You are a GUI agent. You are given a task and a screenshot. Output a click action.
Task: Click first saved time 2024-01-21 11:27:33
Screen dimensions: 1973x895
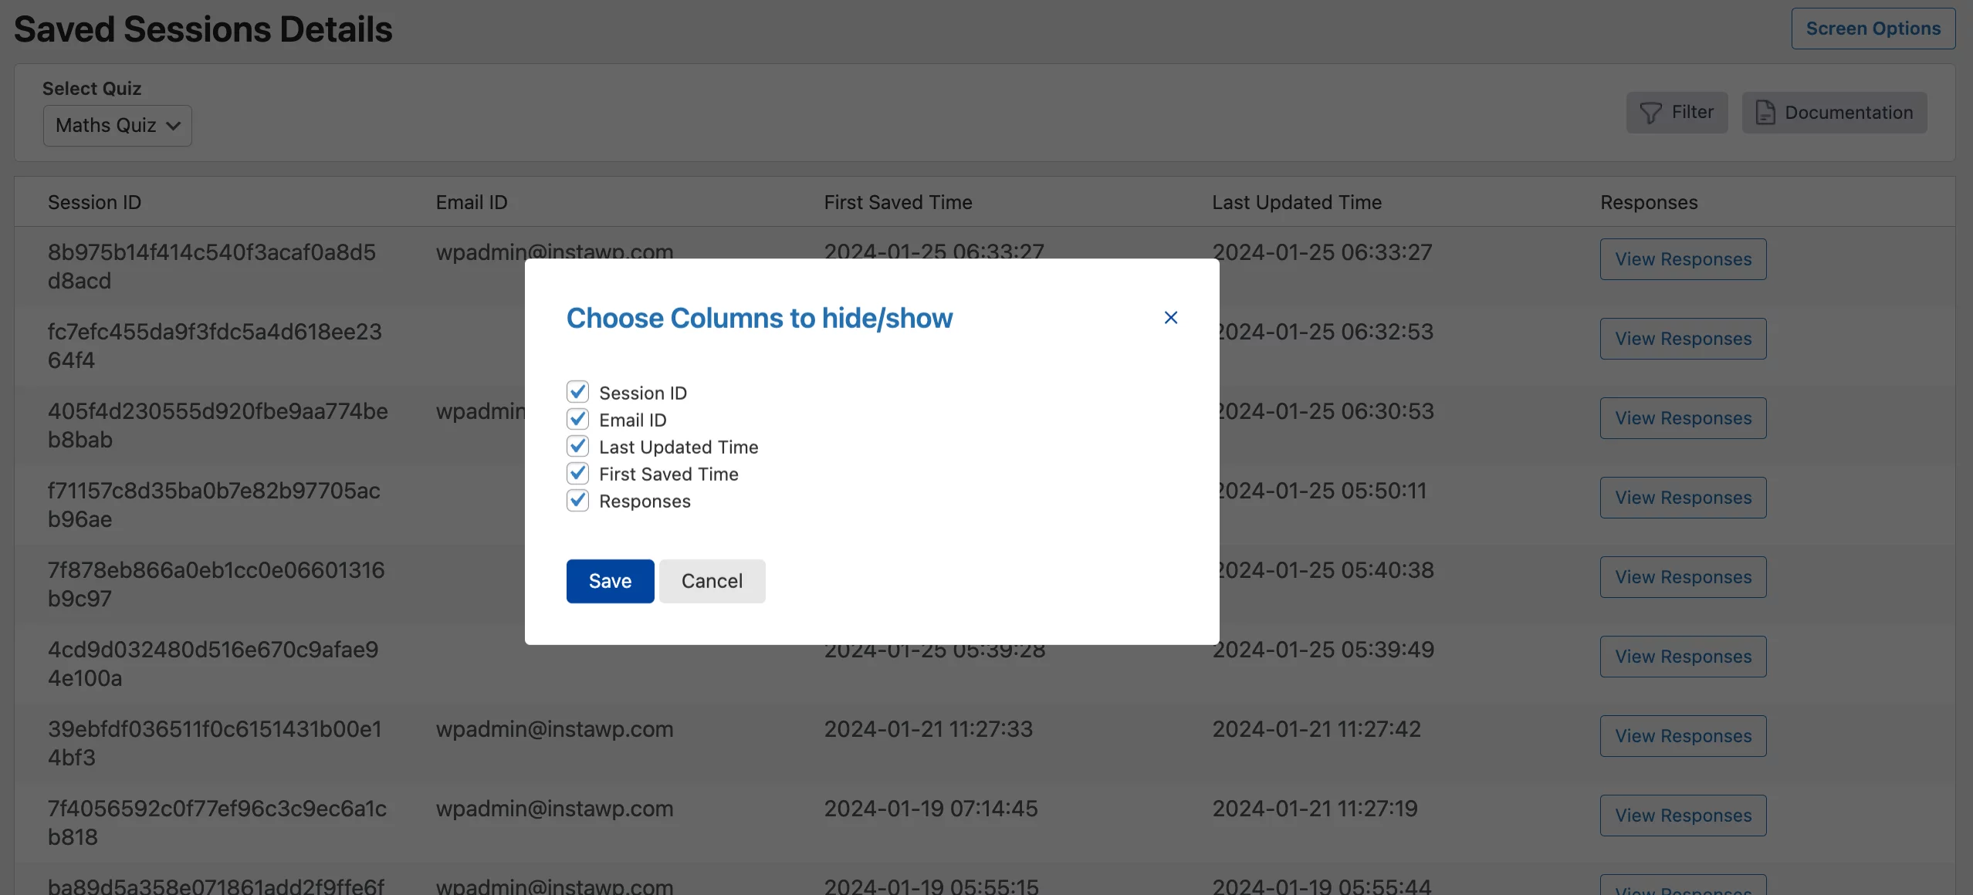pyautogui.click(x=928, y=729)
